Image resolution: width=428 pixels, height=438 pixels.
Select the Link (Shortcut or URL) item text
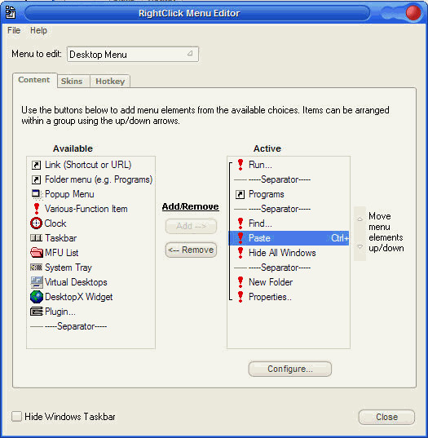(88, 165)
